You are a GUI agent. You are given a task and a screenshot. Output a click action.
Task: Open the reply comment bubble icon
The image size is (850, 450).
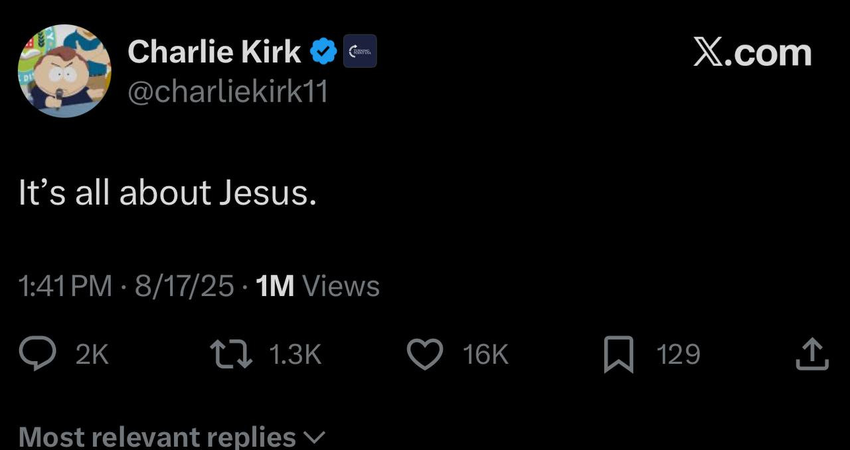click(x=37, y=354)
